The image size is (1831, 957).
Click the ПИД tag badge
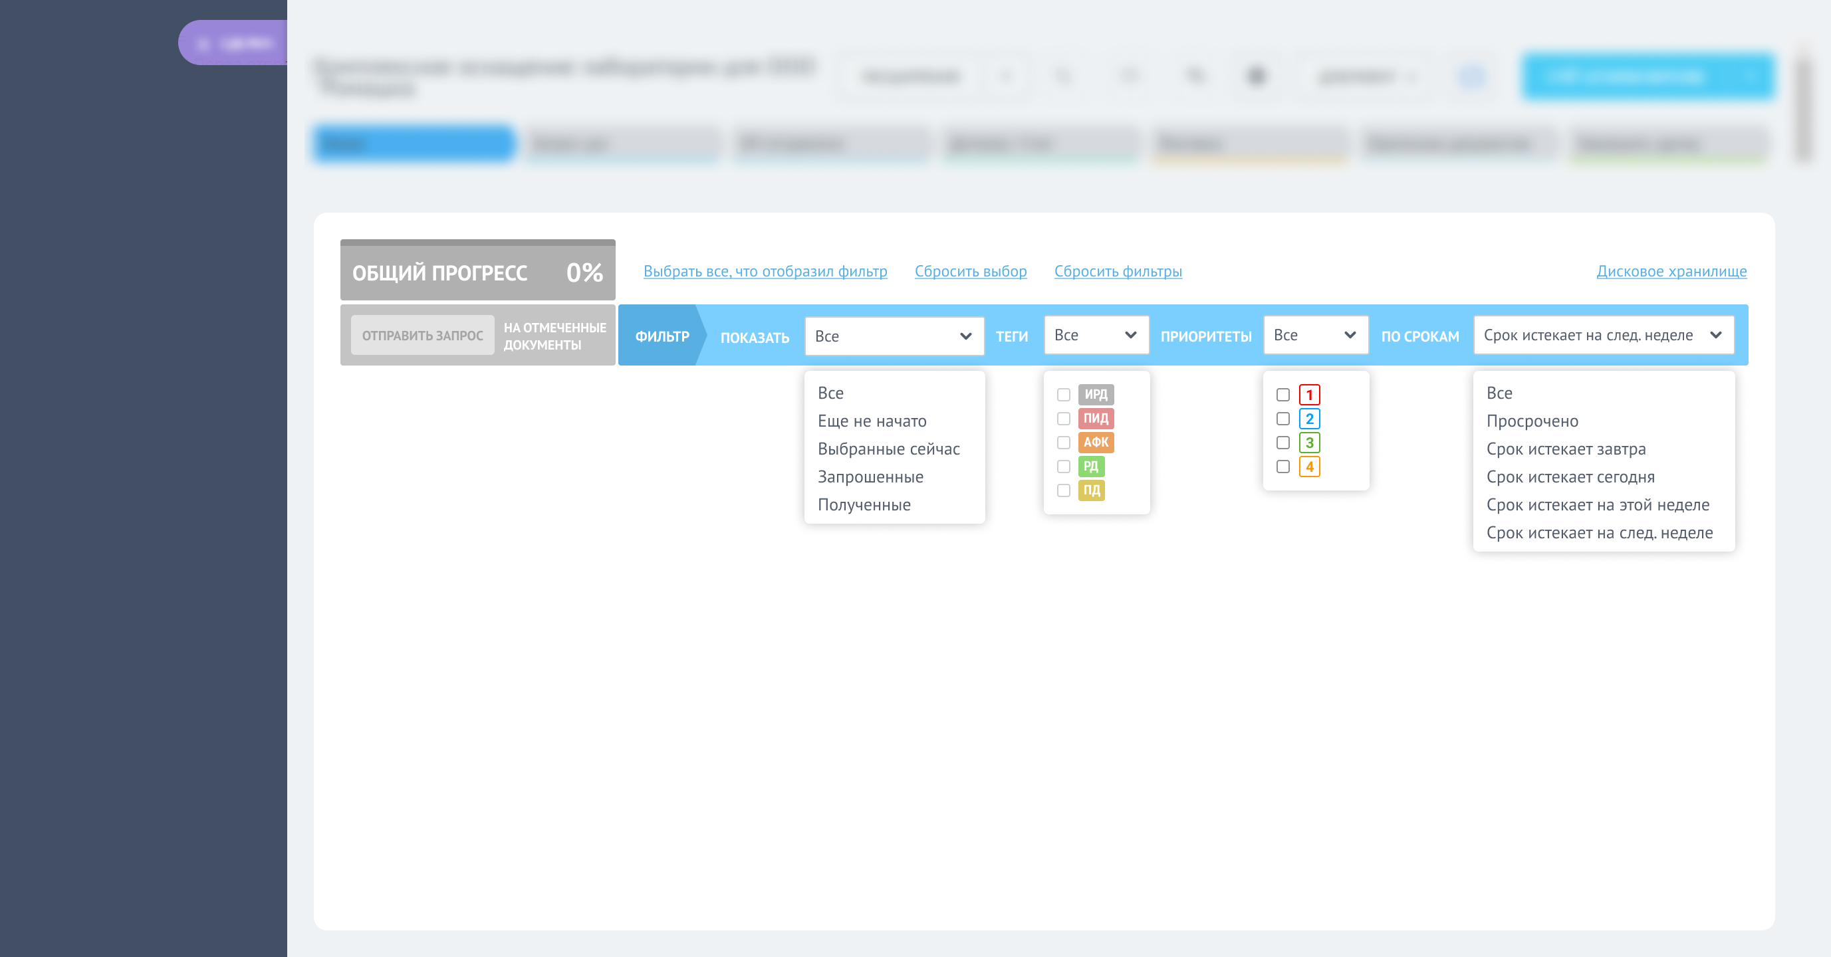1095,419
